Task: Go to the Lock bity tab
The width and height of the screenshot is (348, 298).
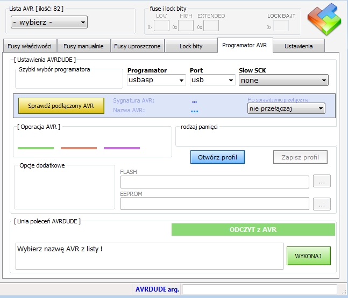Action: point(191,46)
